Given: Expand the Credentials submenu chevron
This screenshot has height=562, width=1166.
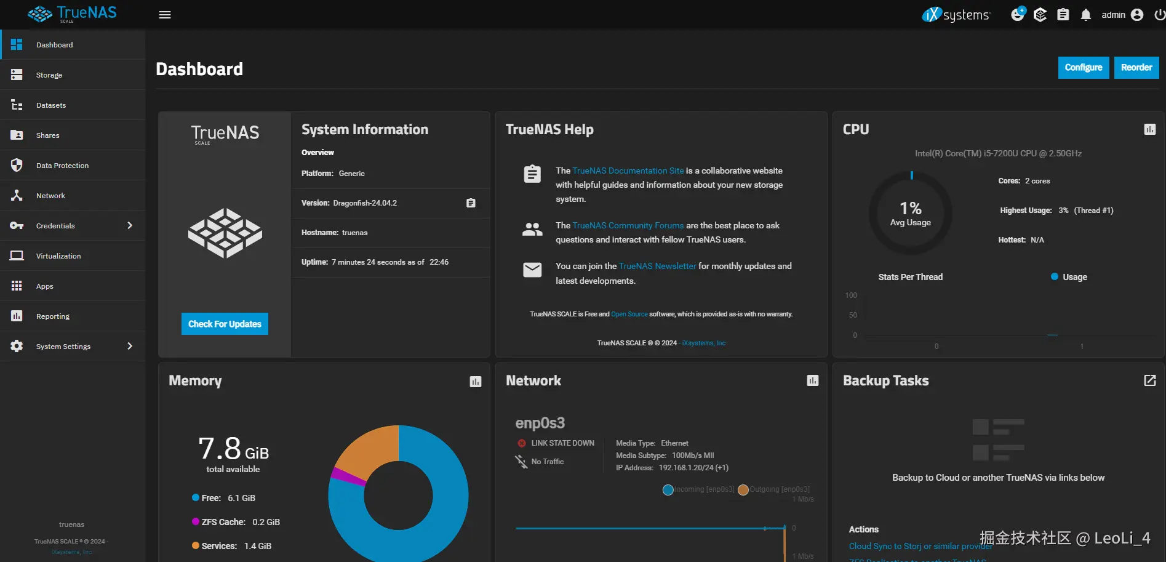Looking at the screenshot, I should click(130, 226).
